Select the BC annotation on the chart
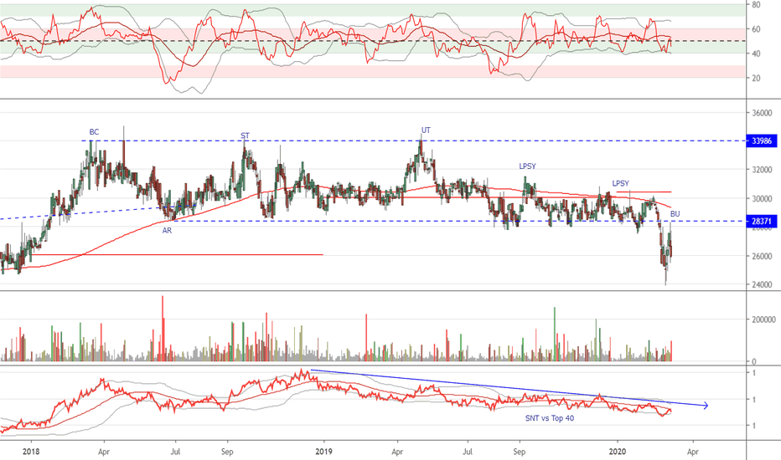This screenshot has width=781, height=460. pyautogui.click(x=94, y=132)
